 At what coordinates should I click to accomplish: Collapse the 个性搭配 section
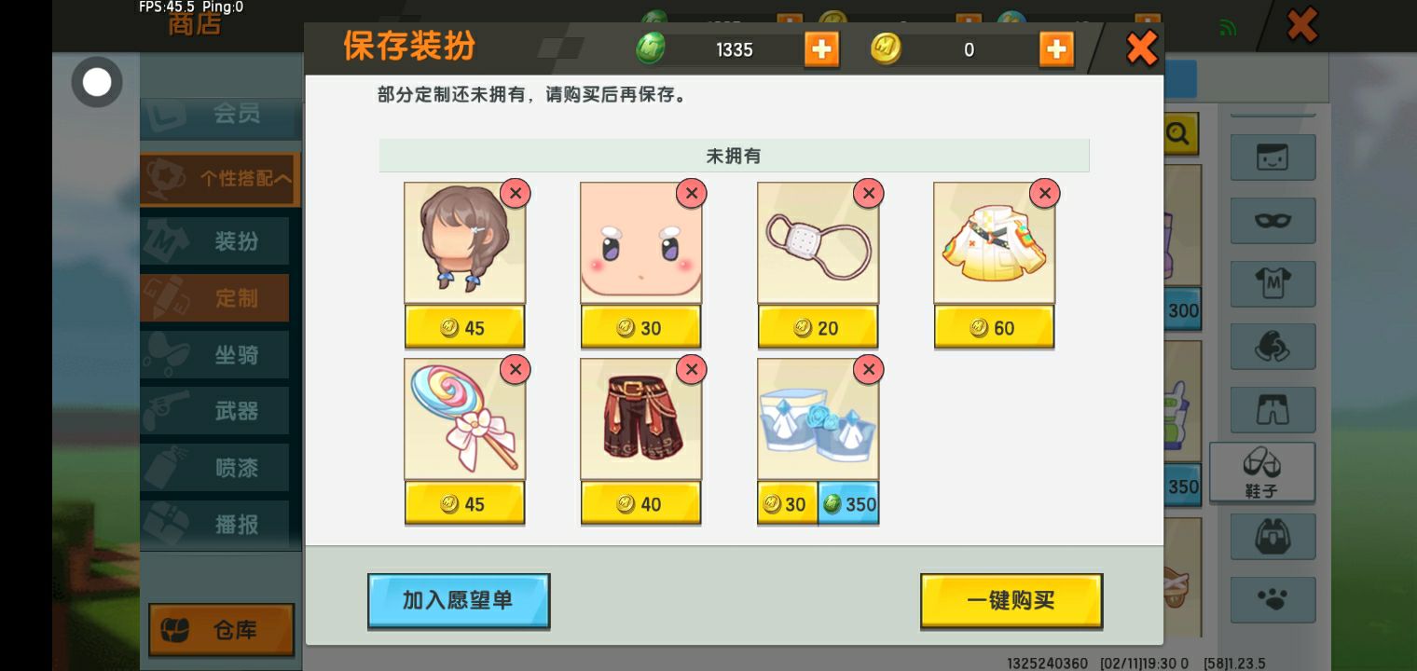click(220, 179)
